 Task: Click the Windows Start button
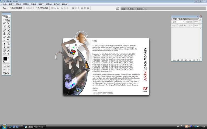[x=4, y=127]
